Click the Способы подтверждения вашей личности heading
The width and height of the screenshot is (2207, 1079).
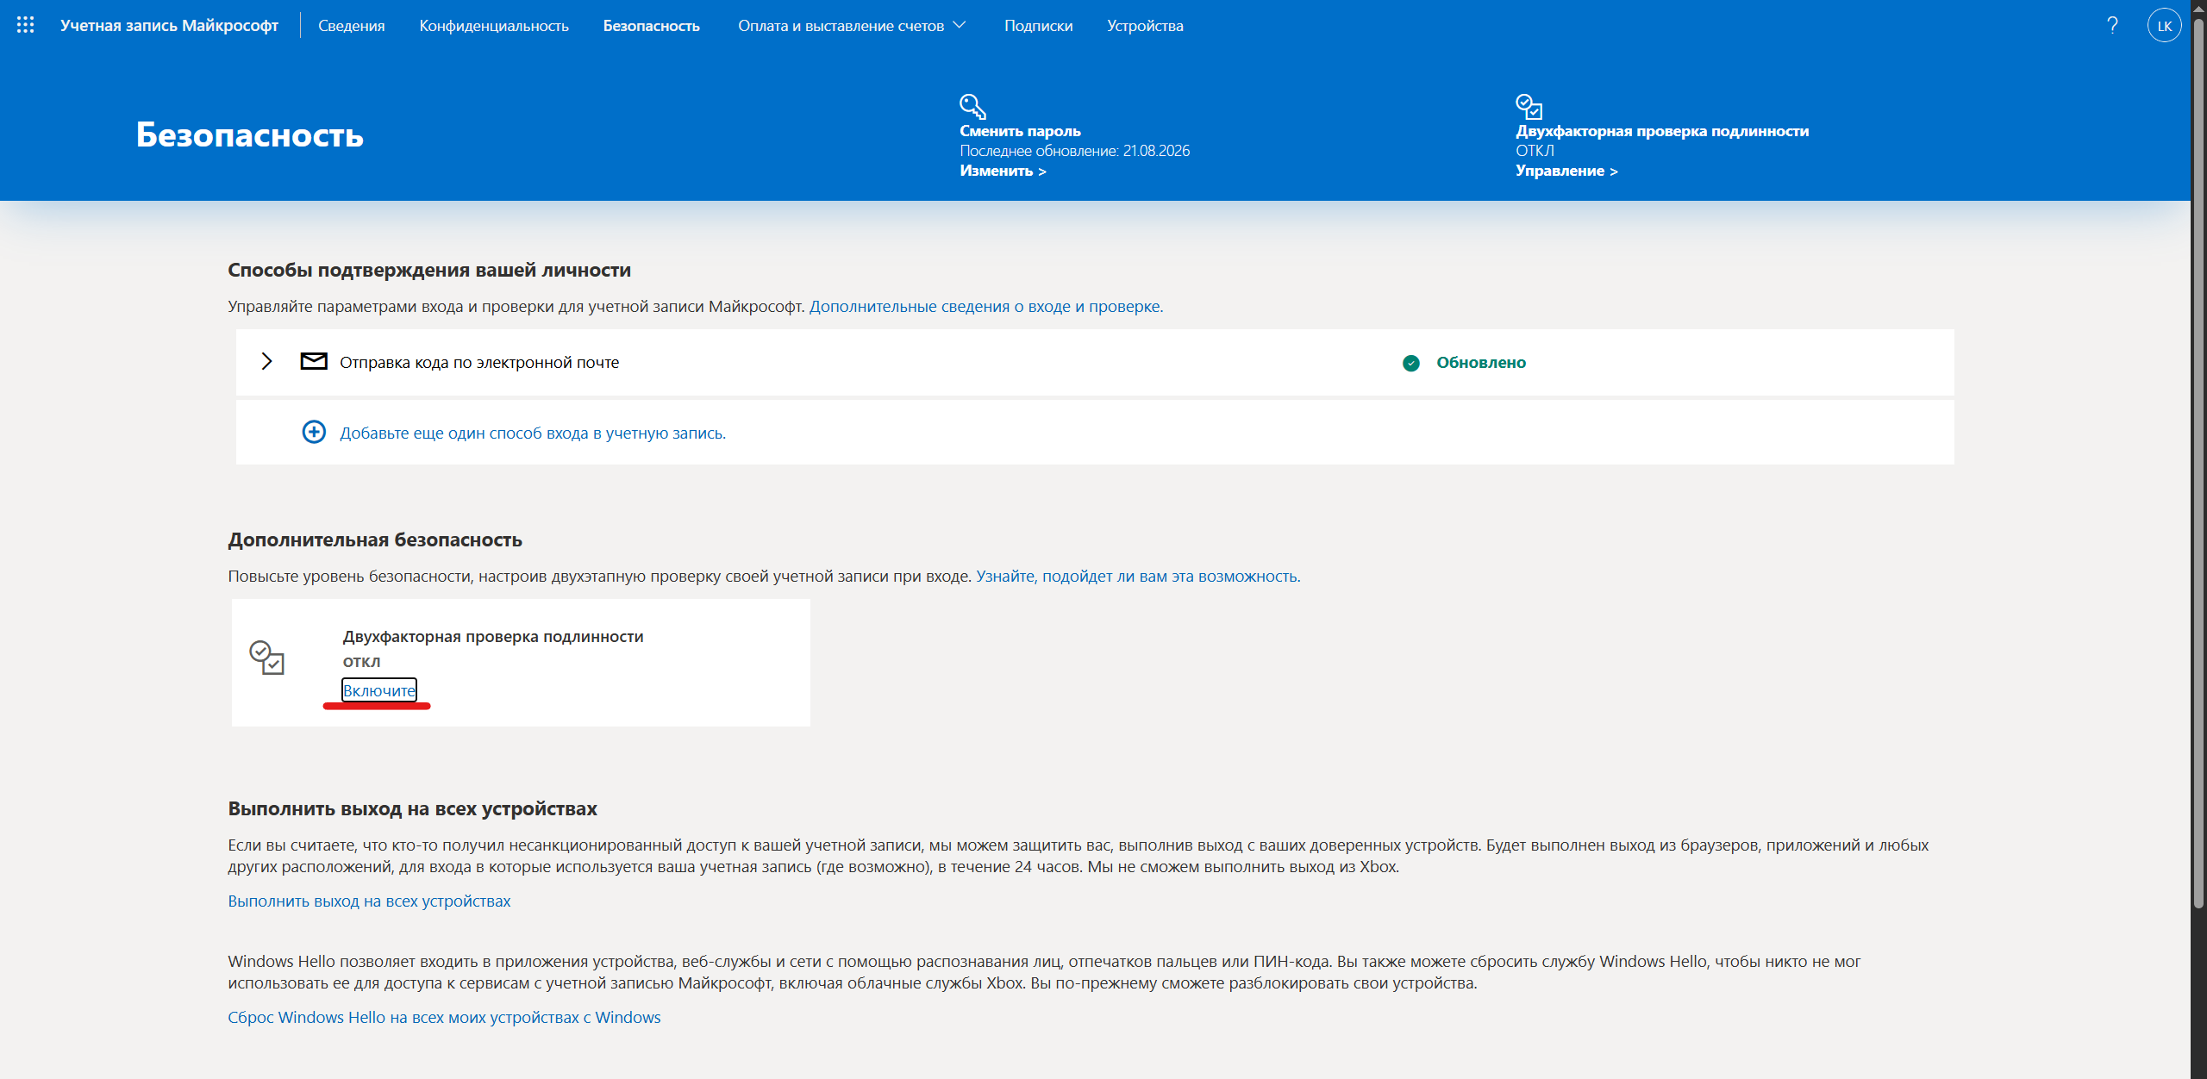429,270
